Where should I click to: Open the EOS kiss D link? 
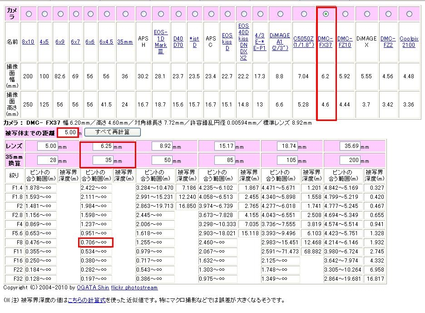coord(227,42)
